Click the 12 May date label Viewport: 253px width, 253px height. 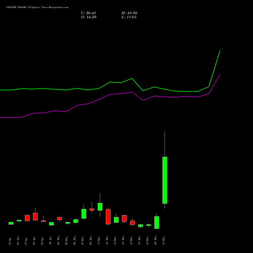point(107,240)
